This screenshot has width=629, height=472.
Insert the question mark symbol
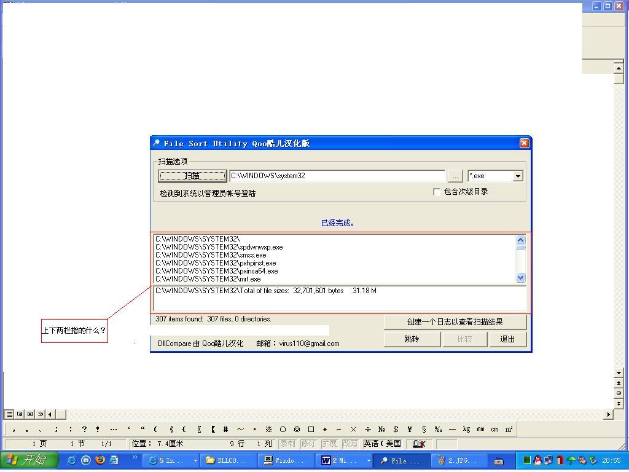(84, 429)
